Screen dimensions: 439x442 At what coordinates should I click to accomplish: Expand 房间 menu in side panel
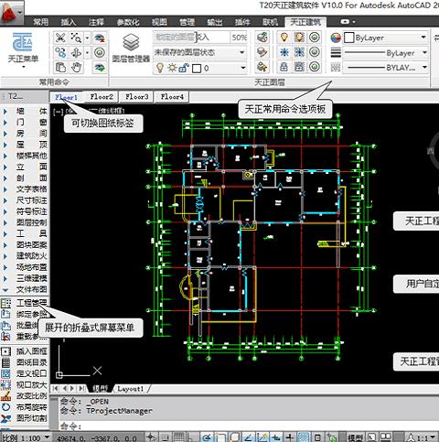25,134
